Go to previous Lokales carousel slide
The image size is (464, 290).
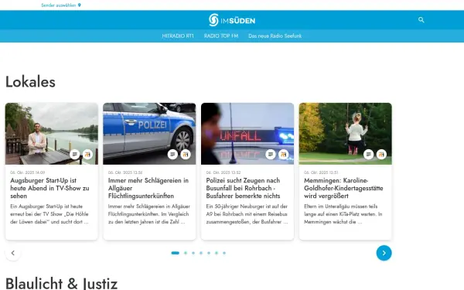[13, 253]
